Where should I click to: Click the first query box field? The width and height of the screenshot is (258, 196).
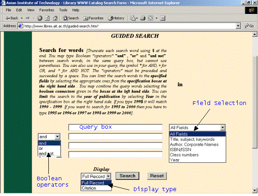(x=116, y=127)
